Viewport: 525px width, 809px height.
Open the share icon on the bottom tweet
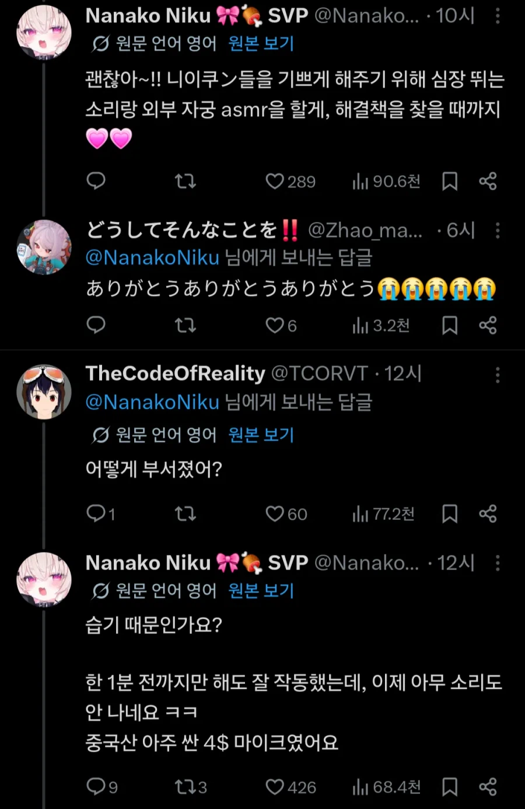point(488,787)
